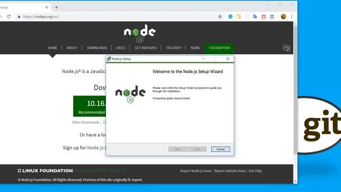This screenshot has width=341, height=192.
Task: Click the grid hash extension icon
Action: pos(272,17)
